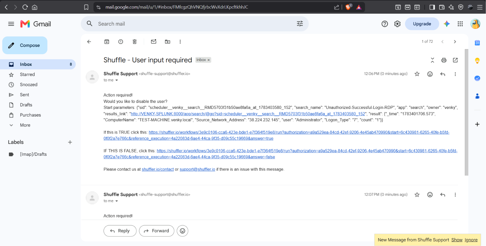Open the Support help icon
This screenshot has height=246, width=486.
tap(385, 24)
